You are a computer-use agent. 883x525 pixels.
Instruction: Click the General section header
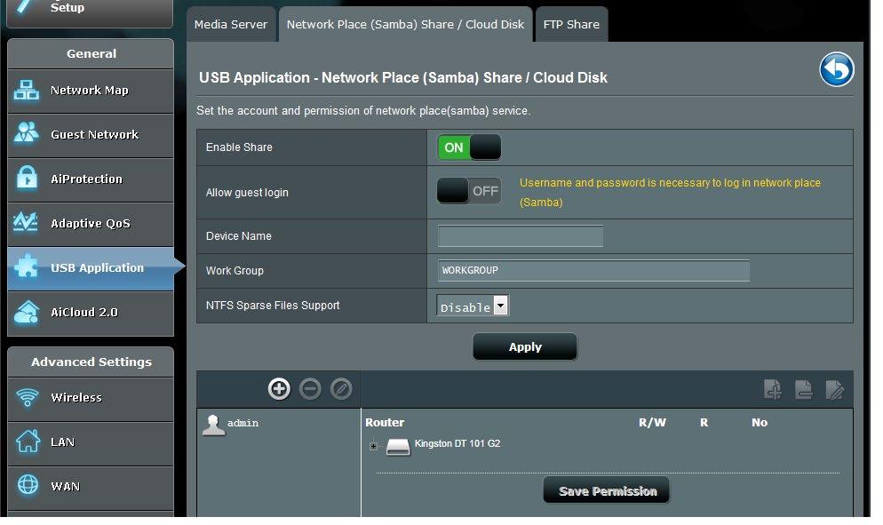[91, 53]
